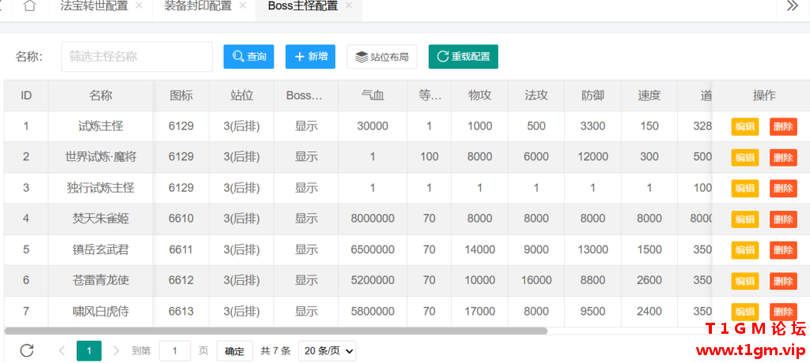Switch to 法宝转世配置 tab

pyautogui.click(x=94, y=6)
